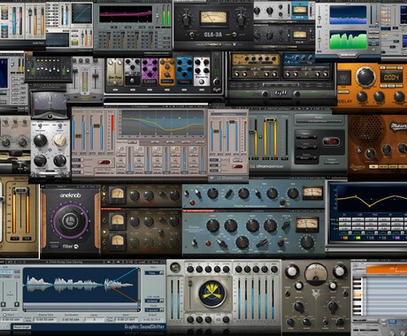Open the Time dropdown in Graphic SoundShifter
The image size is (407, 336).
click(154, 273)
